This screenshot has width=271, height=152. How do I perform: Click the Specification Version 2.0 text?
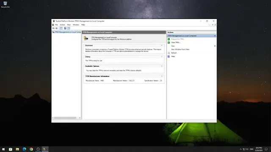[153, 81]
